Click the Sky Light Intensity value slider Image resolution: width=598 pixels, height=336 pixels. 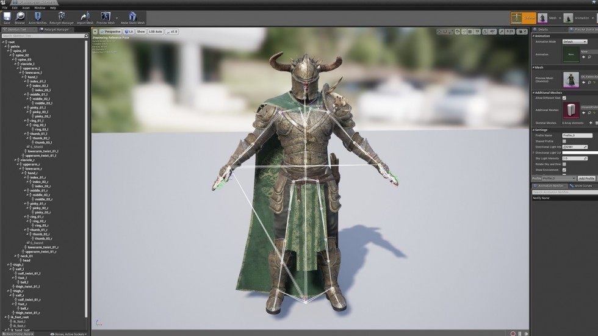click(x=575, y=159)
